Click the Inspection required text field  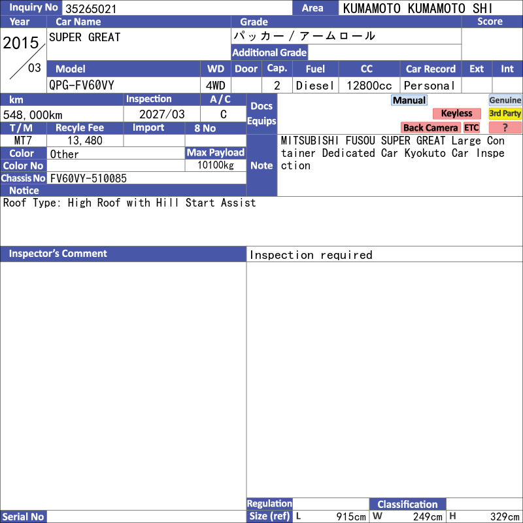[x=384, y=254]
